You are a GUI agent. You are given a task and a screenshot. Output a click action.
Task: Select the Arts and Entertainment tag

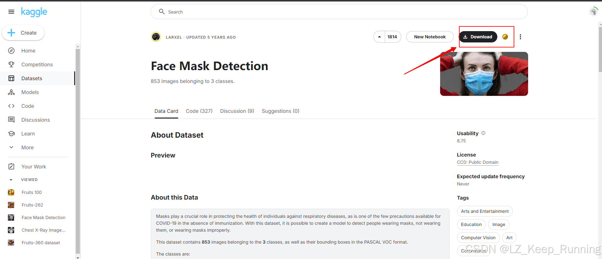485,211
